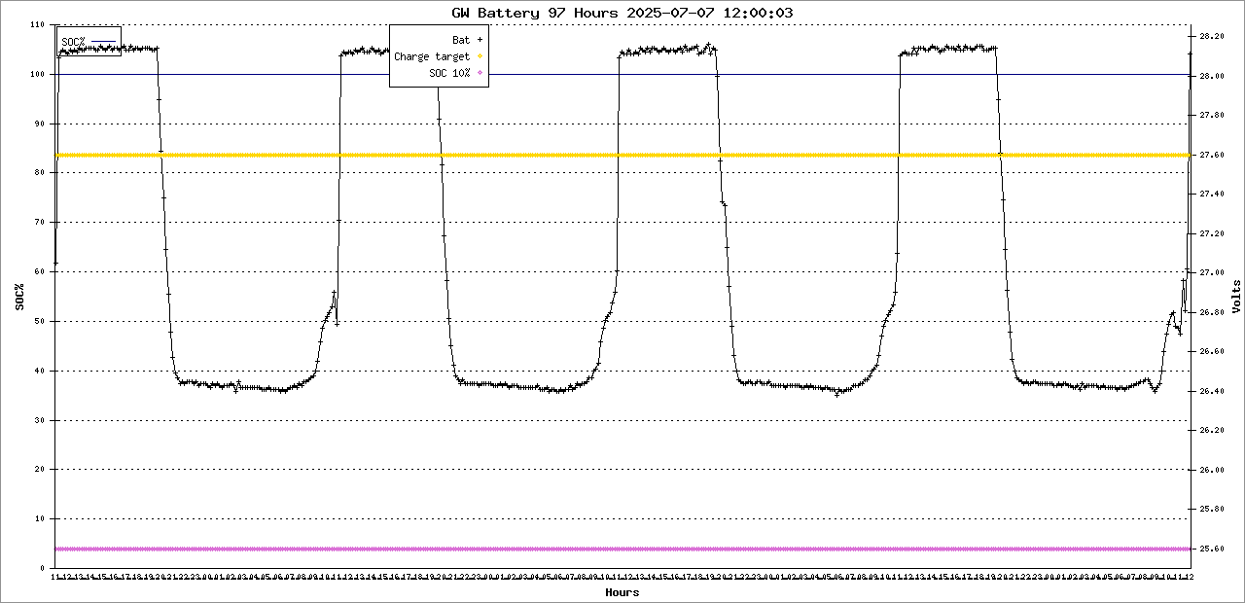Select the "Bat" legend label

(461, 40)
